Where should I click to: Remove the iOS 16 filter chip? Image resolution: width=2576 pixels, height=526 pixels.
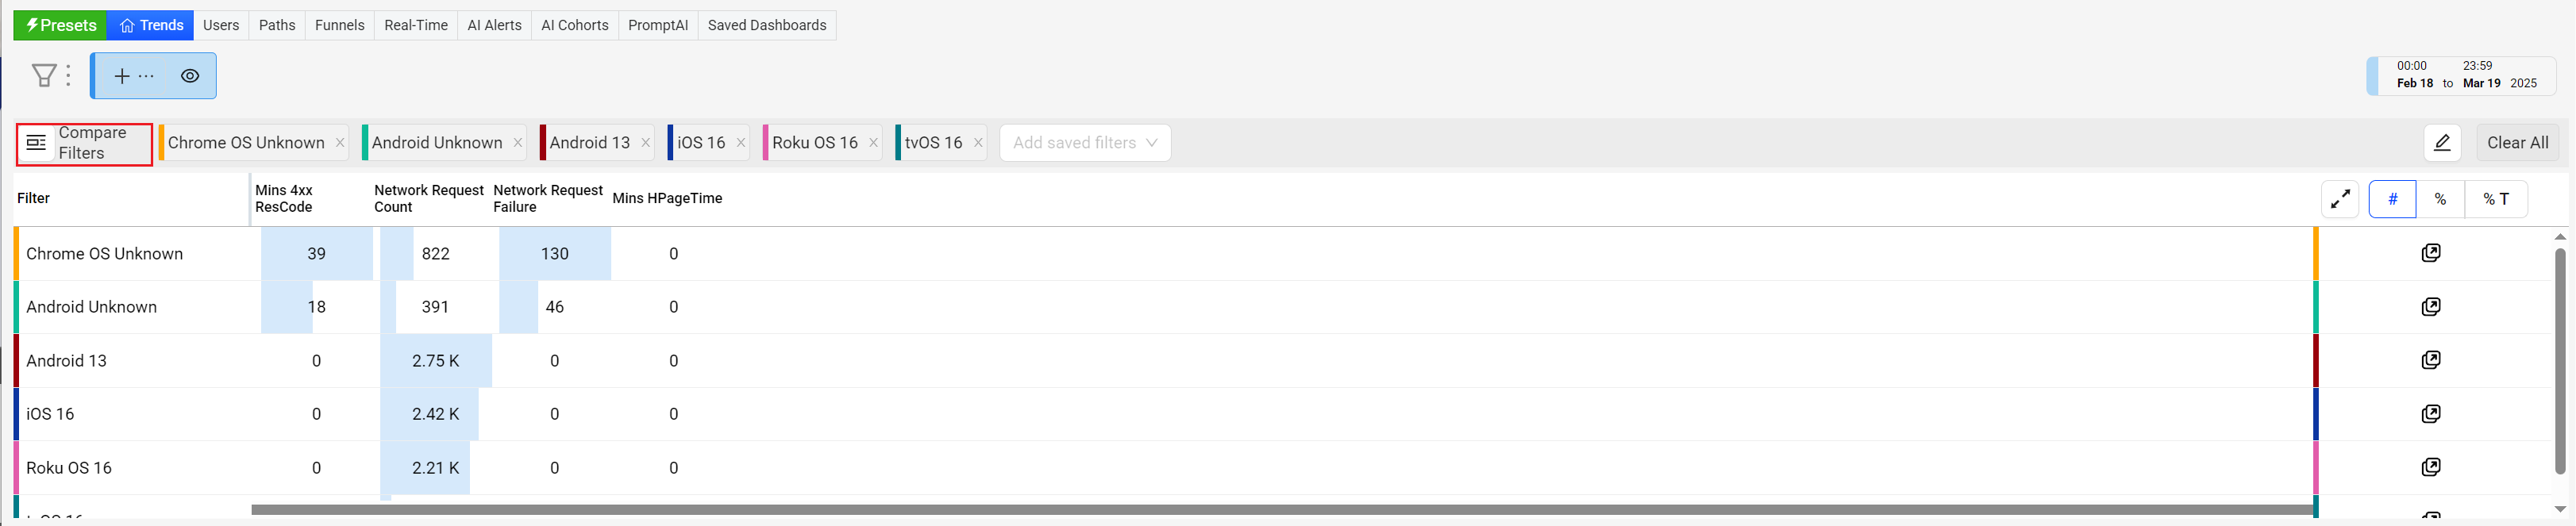coord(741,143)
